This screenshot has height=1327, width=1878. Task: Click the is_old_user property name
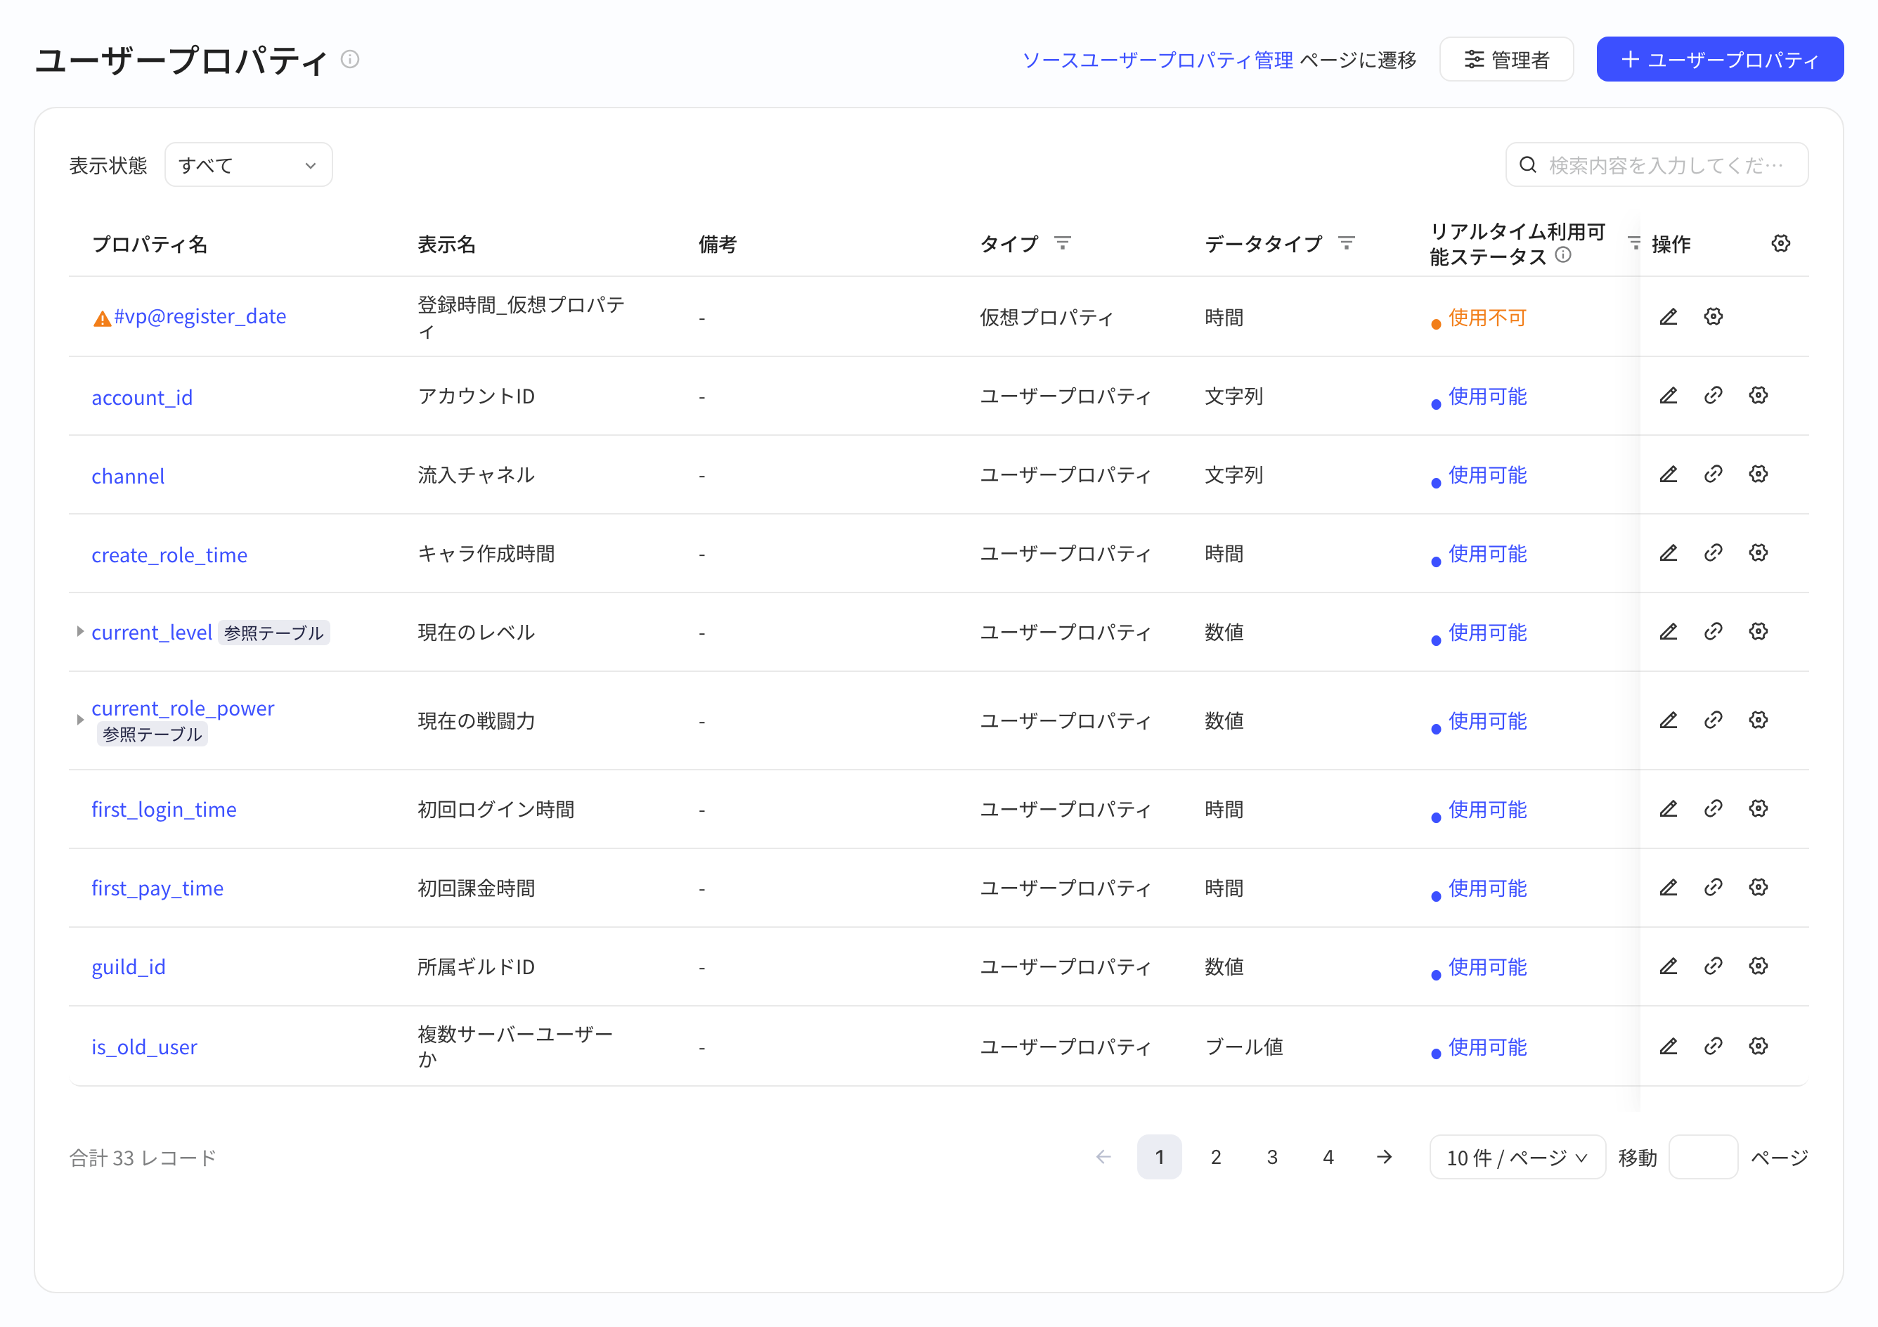pos(144,1047)
